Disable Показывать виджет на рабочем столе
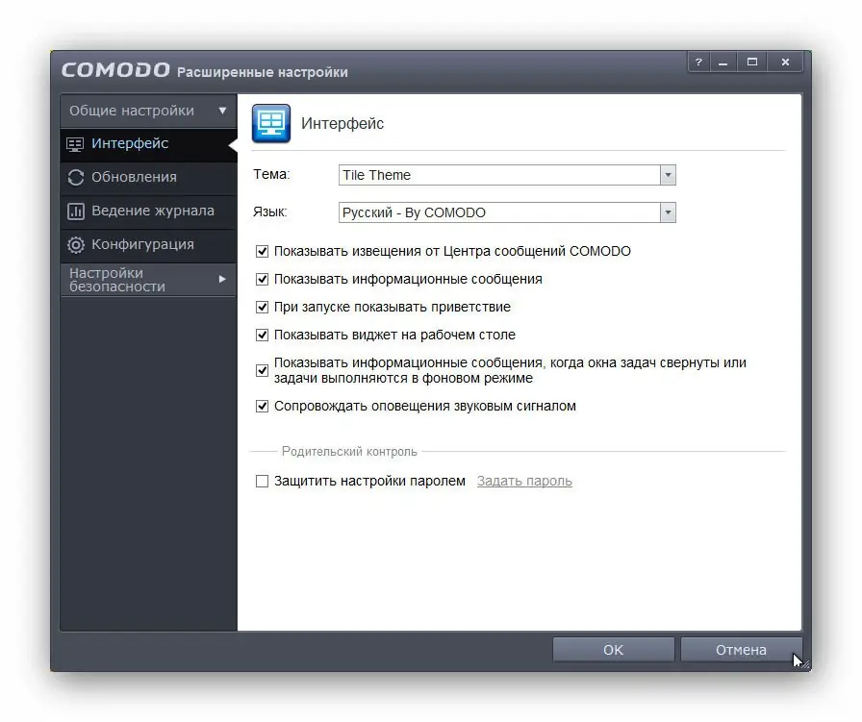Viewport: 862px width, 722px height. (262, 335)
